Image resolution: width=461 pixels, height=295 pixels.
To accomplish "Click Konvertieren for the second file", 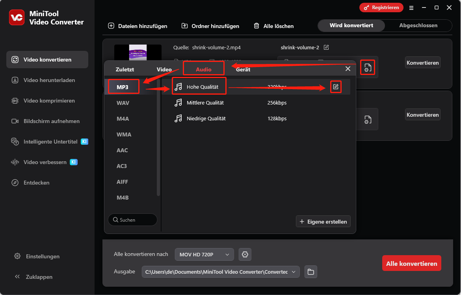I will (422, 115).
